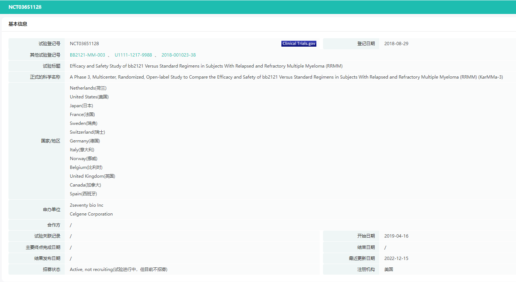Select the NCT03651128 registration number value
The height and width of the screenshot is (282, 516).
coord(84,44)
